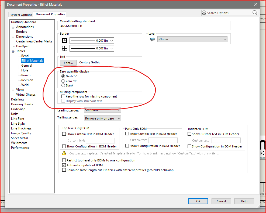Click the search magnifier icon

click(255, 13)
